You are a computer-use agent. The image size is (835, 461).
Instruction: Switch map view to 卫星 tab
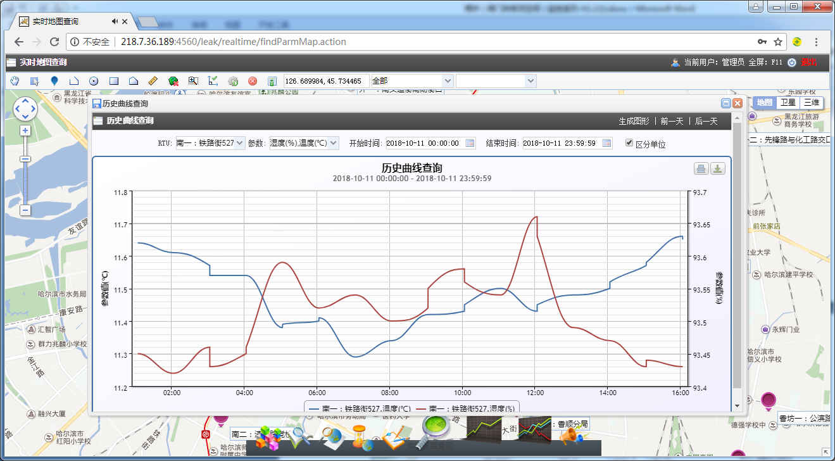coord(788,103)
